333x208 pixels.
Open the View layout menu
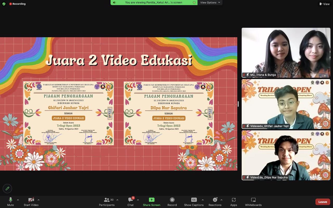pos(324,4)
